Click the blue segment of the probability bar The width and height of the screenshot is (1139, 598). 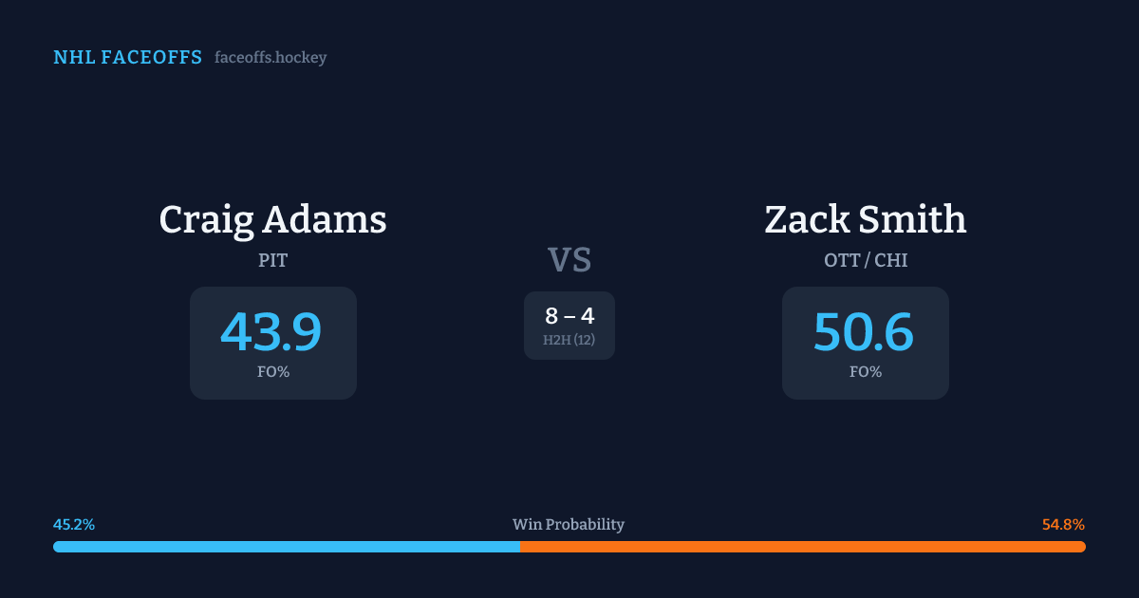pos(285,547)
